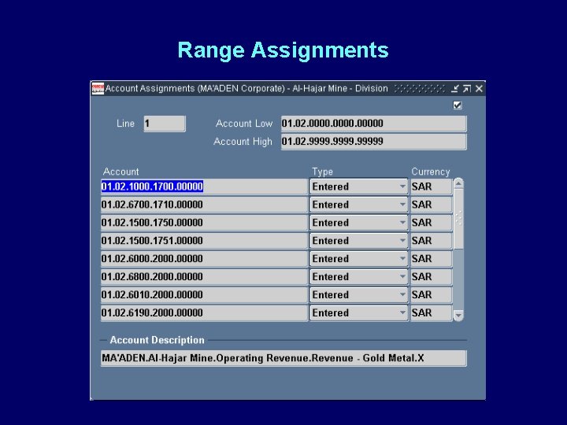Select account 01.02.1500.1750.00000
The image size is (567, 425).
pyautogui.click(x=204, y=223)
